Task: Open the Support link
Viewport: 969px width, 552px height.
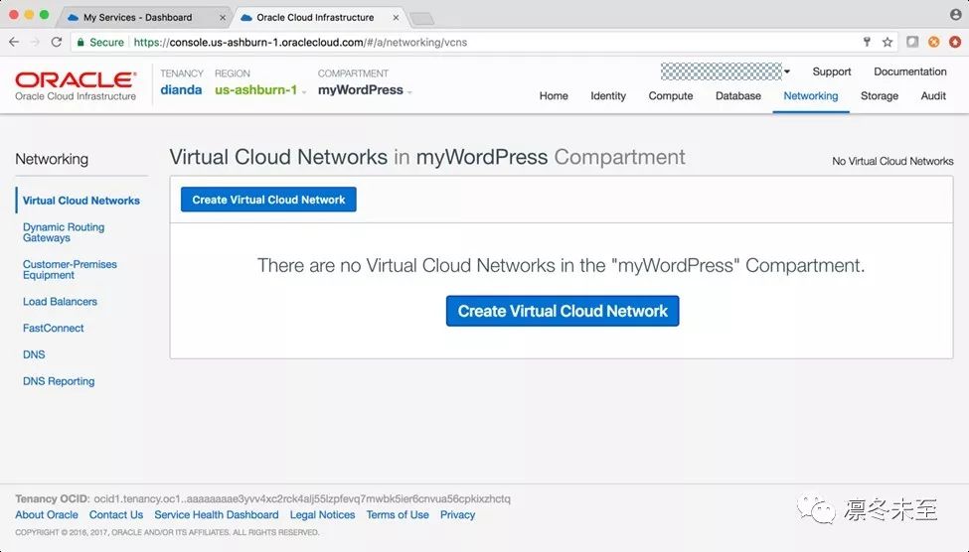Action: [831, 71]
